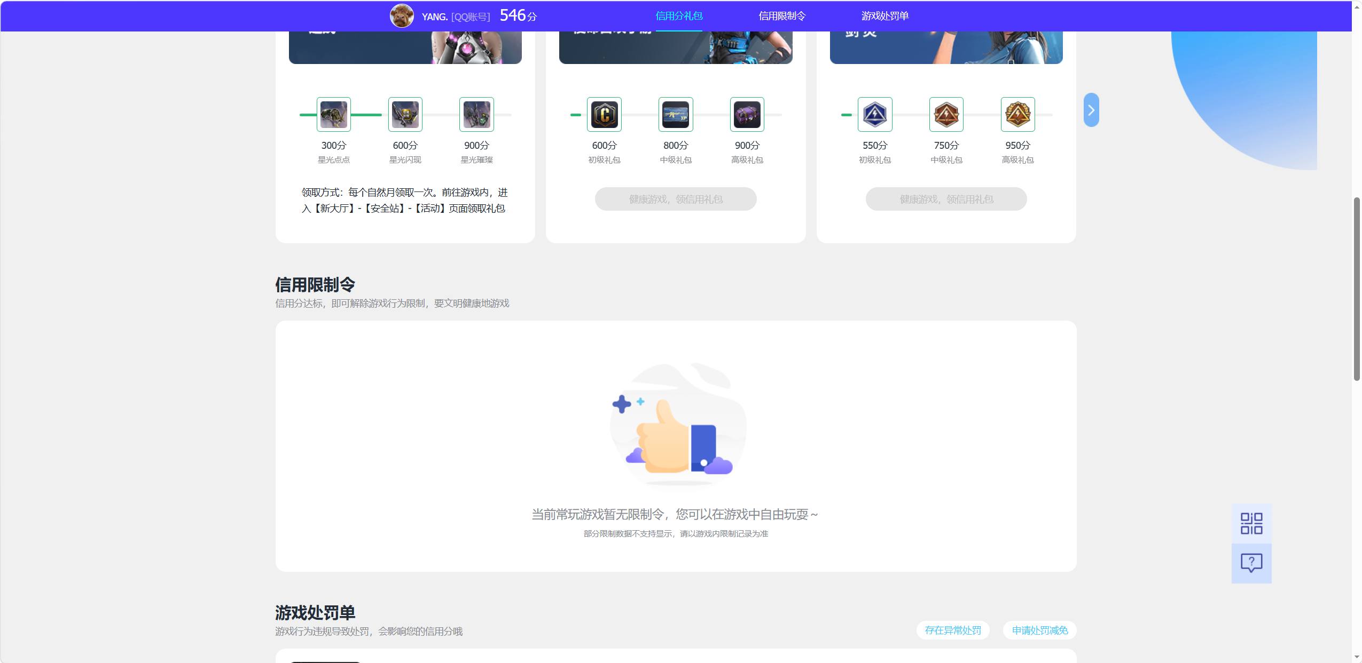1362x663 pixels.
Task: Switch to 信用分礼包 tab
Action: point(679,16)
